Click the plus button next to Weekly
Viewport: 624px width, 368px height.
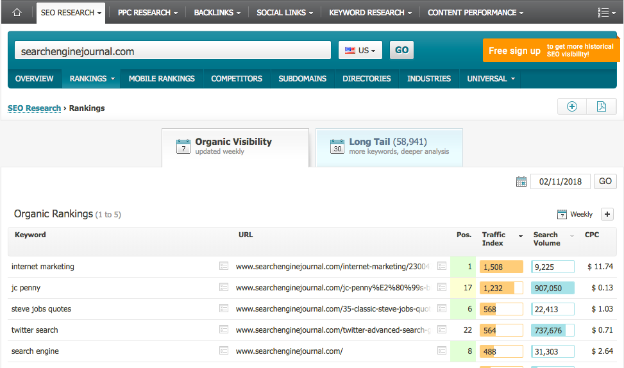click(x=607, y=214)
